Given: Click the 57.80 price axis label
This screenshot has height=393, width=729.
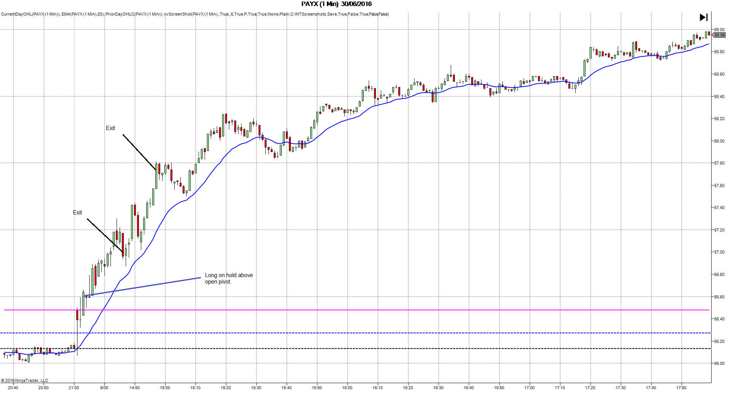Looking at the screenshot, I should (x=719, y=163).
